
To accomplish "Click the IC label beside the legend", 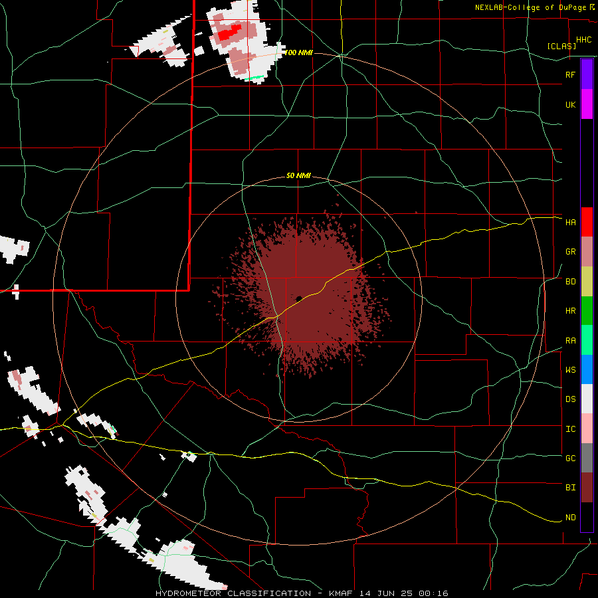I will pos(571,429).
